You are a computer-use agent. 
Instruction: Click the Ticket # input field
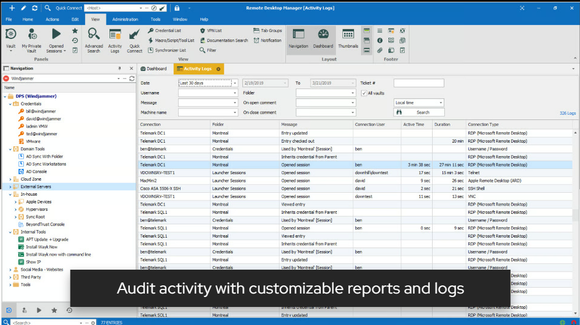click(418, 83)
